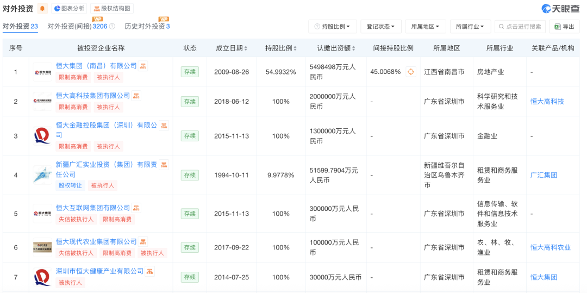Click the 股权转让 tag in row 4
This screenshot has width=587, height=293.
pyautogui.click(x=70, y=185)
